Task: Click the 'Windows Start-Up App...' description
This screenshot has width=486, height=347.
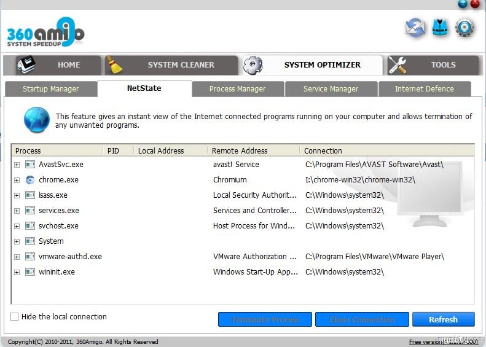Action: [x=255, y=272]
